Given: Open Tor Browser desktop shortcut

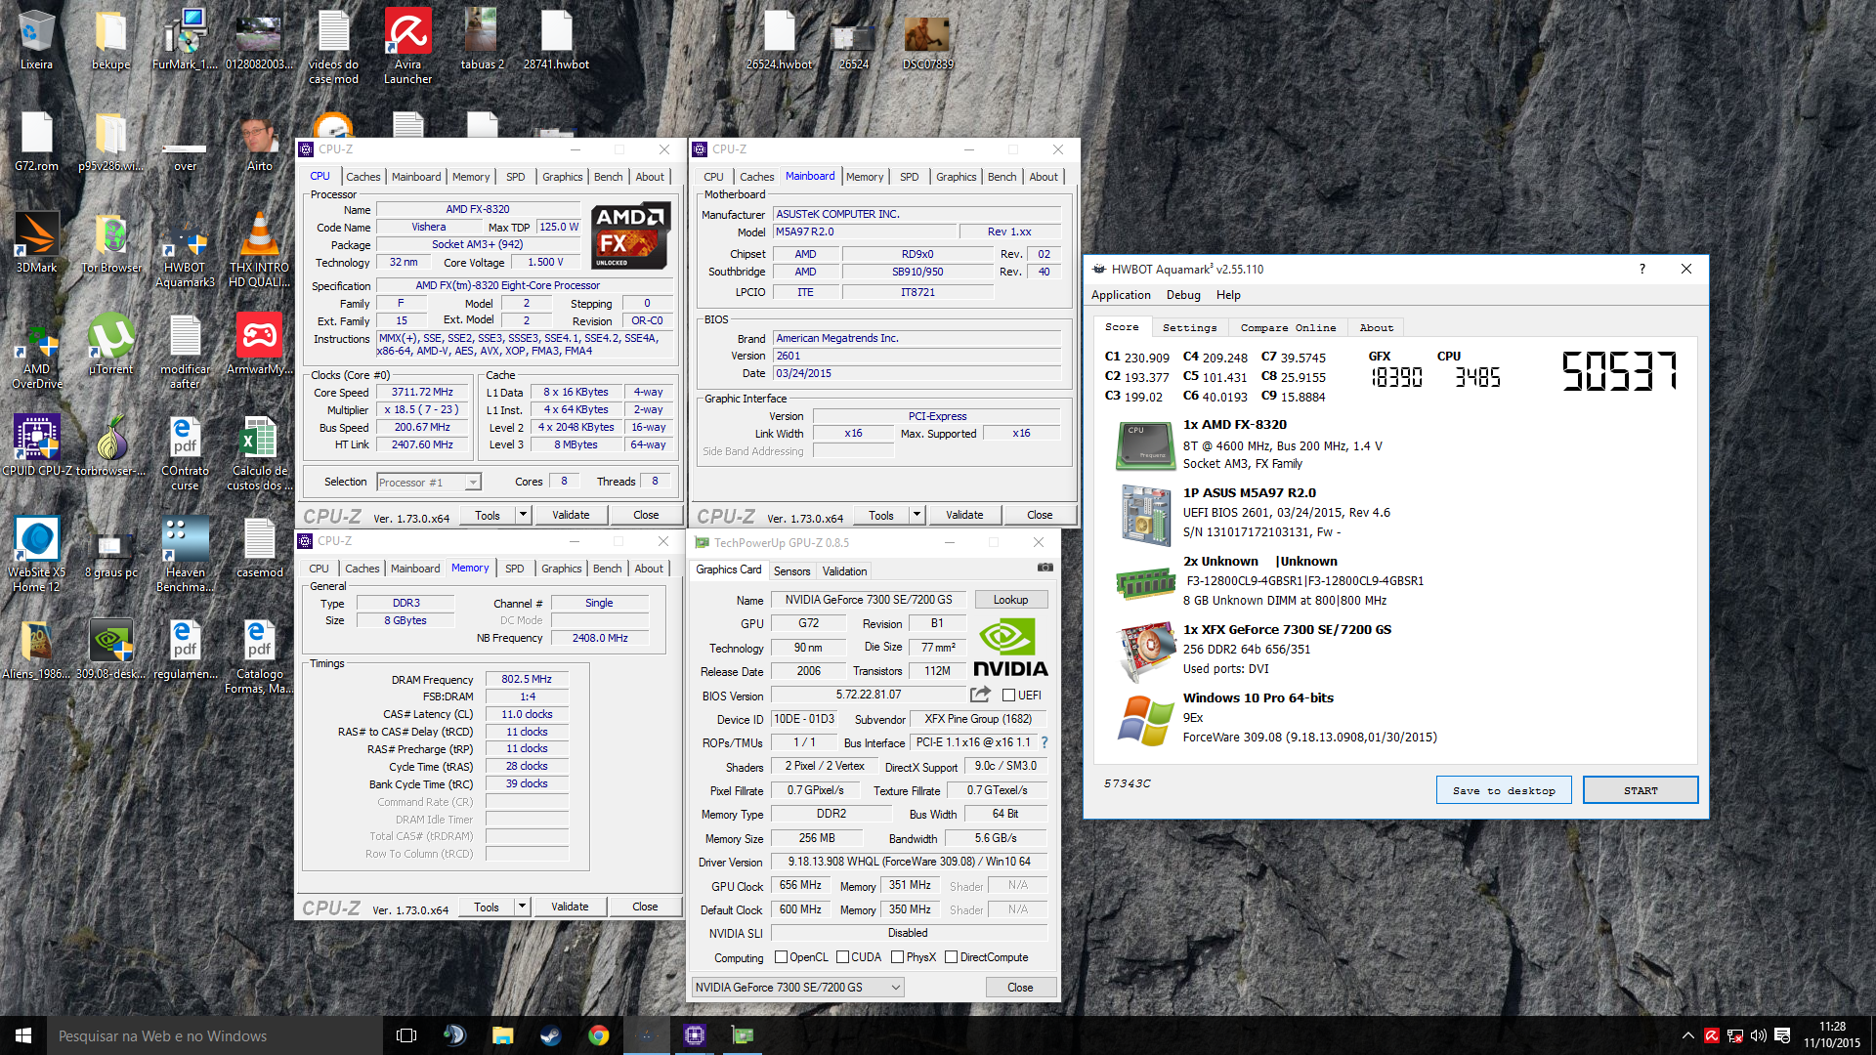Looking at the screenshot, I should coord(110,242).
